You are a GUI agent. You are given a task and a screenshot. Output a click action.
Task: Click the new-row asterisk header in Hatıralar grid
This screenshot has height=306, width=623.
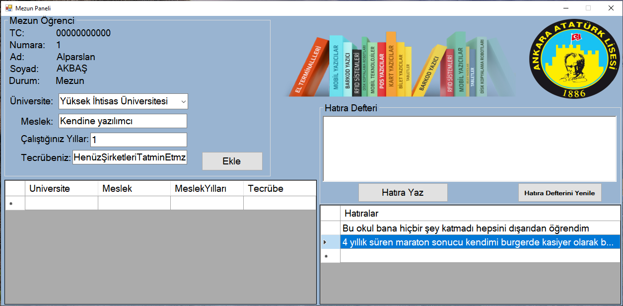click(330, 256)
